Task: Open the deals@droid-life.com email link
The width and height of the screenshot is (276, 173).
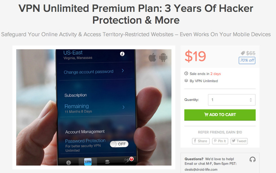Action: (201, 170)
